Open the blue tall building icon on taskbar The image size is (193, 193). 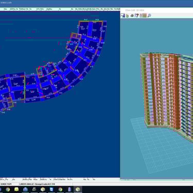pyautogui.click(x=69, y=189)
